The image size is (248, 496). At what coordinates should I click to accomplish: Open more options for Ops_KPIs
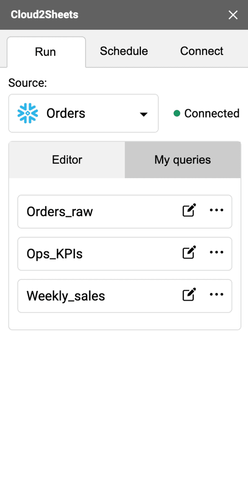(217, 252)
